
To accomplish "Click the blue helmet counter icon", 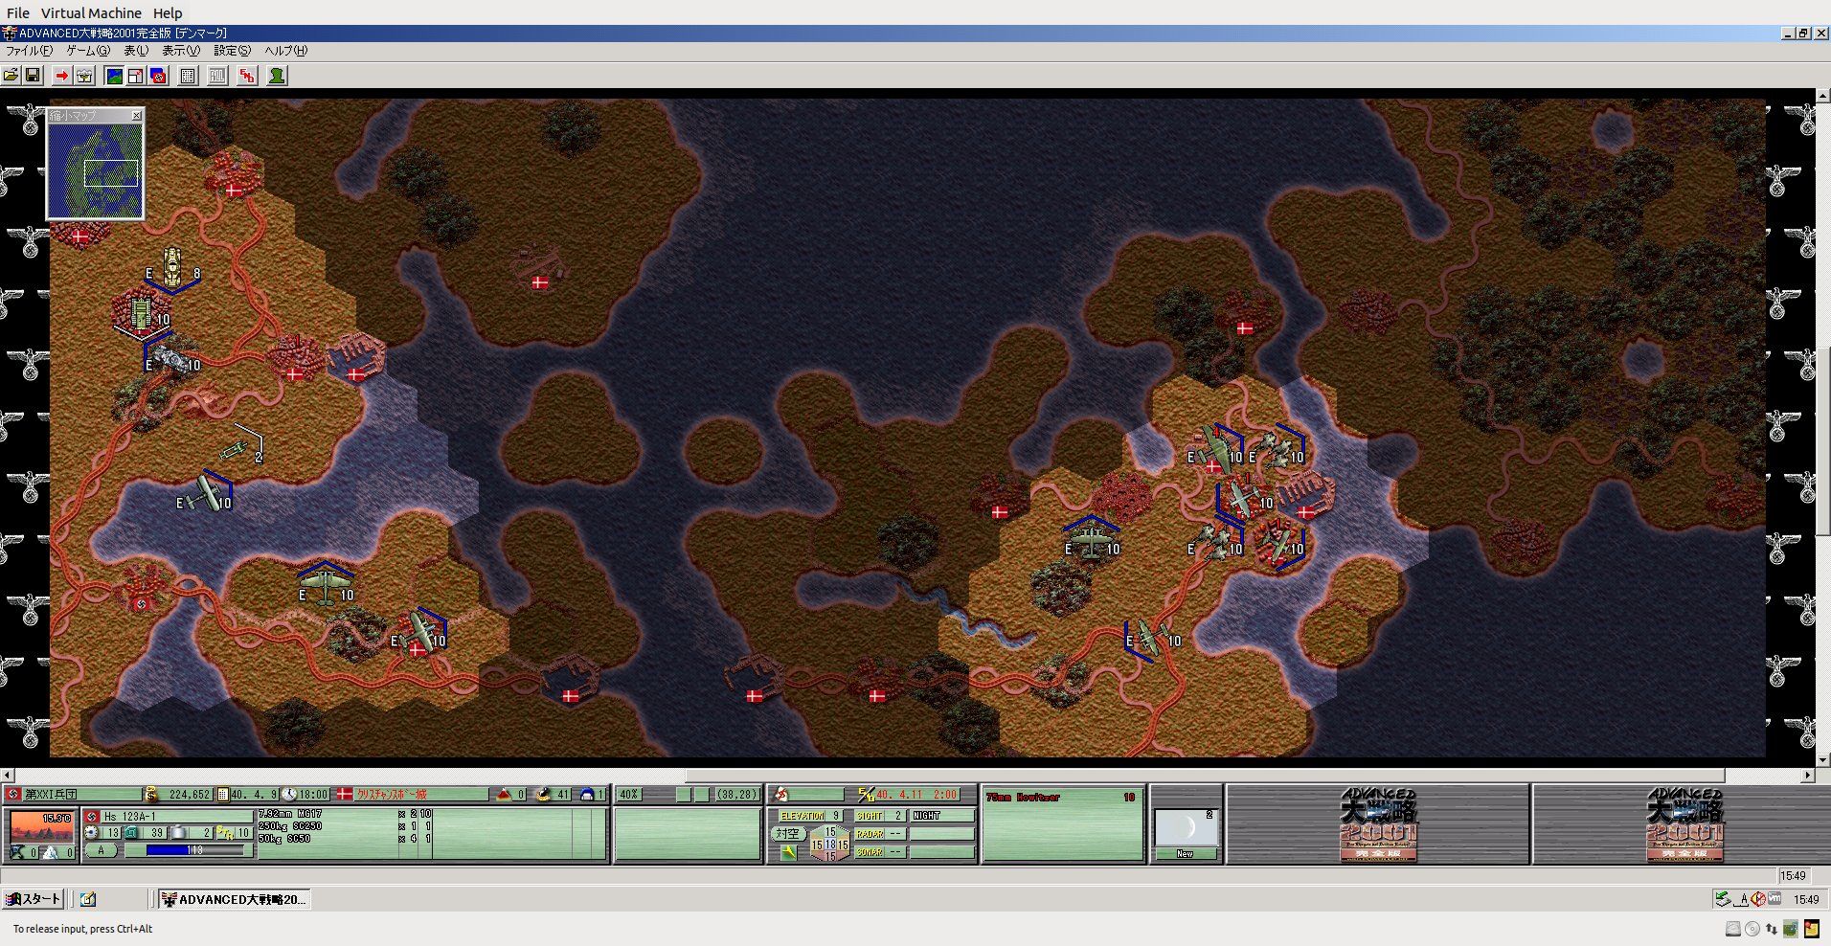I will (587, 795).
